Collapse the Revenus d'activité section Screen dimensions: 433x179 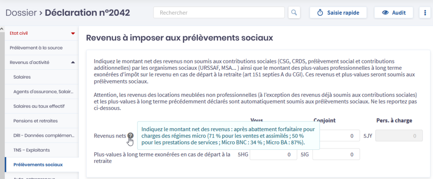click(73, 62)
